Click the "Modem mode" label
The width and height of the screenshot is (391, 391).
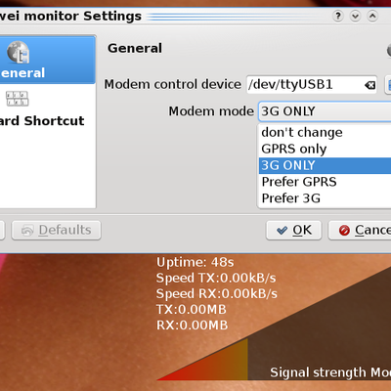pos(211,111)
